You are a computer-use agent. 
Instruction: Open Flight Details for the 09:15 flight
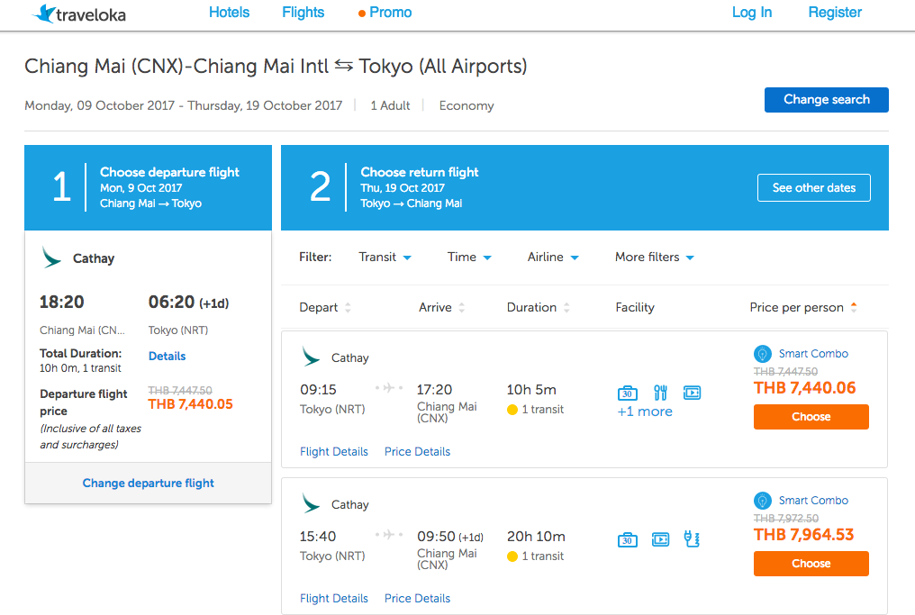click(x=334, y=452)
